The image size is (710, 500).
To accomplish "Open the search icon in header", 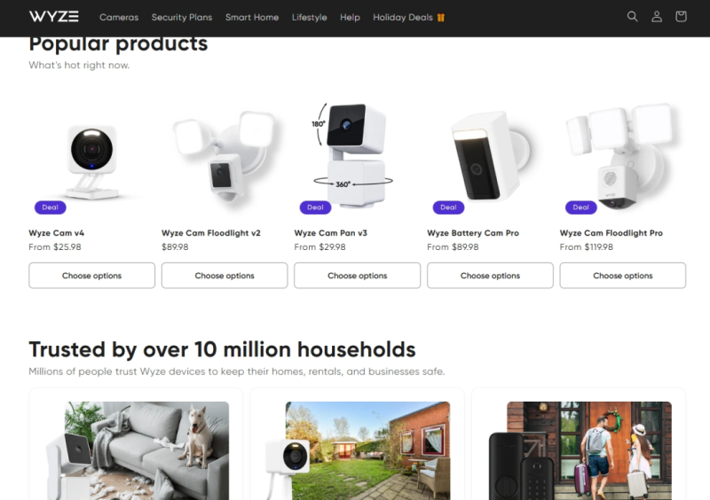I will pos(632,17).
